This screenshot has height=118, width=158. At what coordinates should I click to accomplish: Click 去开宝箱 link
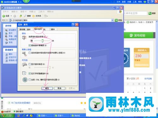pyautogui.click(x=148, y=79)
